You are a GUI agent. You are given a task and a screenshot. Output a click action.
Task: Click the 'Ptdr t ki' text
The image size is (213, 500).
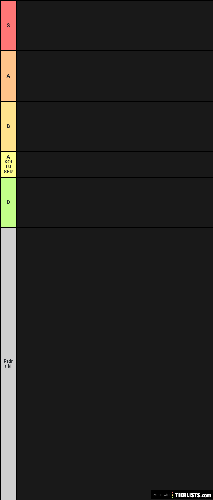(x=8, y=364)
